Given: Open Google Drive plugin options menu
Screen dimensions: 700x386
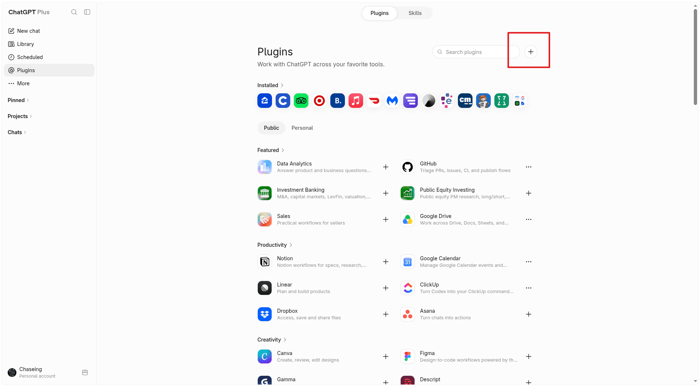Looking at the screenshot, I should pyautogui.click(x=529, y=219).
